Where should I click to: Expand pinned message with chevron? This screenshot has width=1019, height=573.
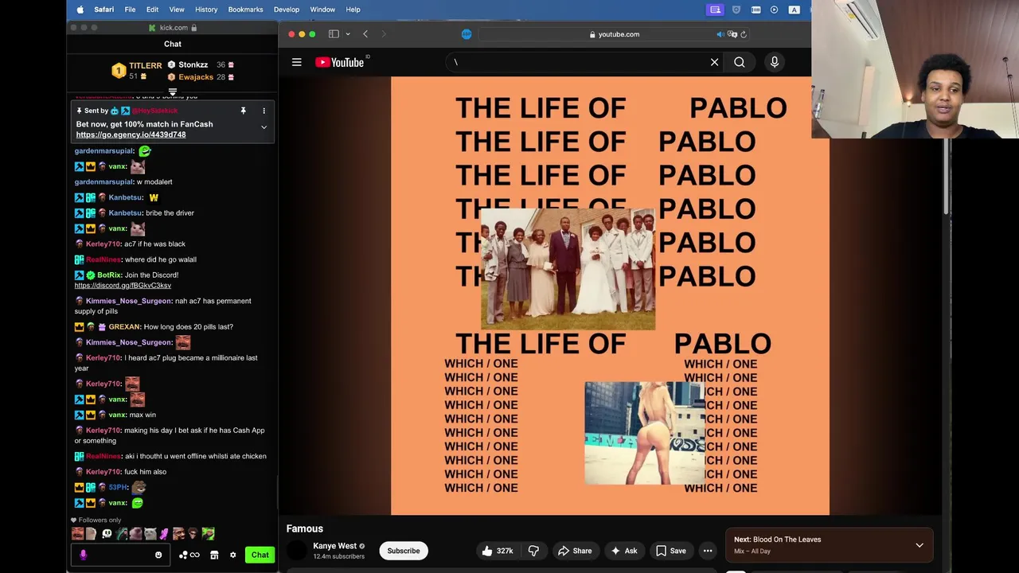(264, 127)
